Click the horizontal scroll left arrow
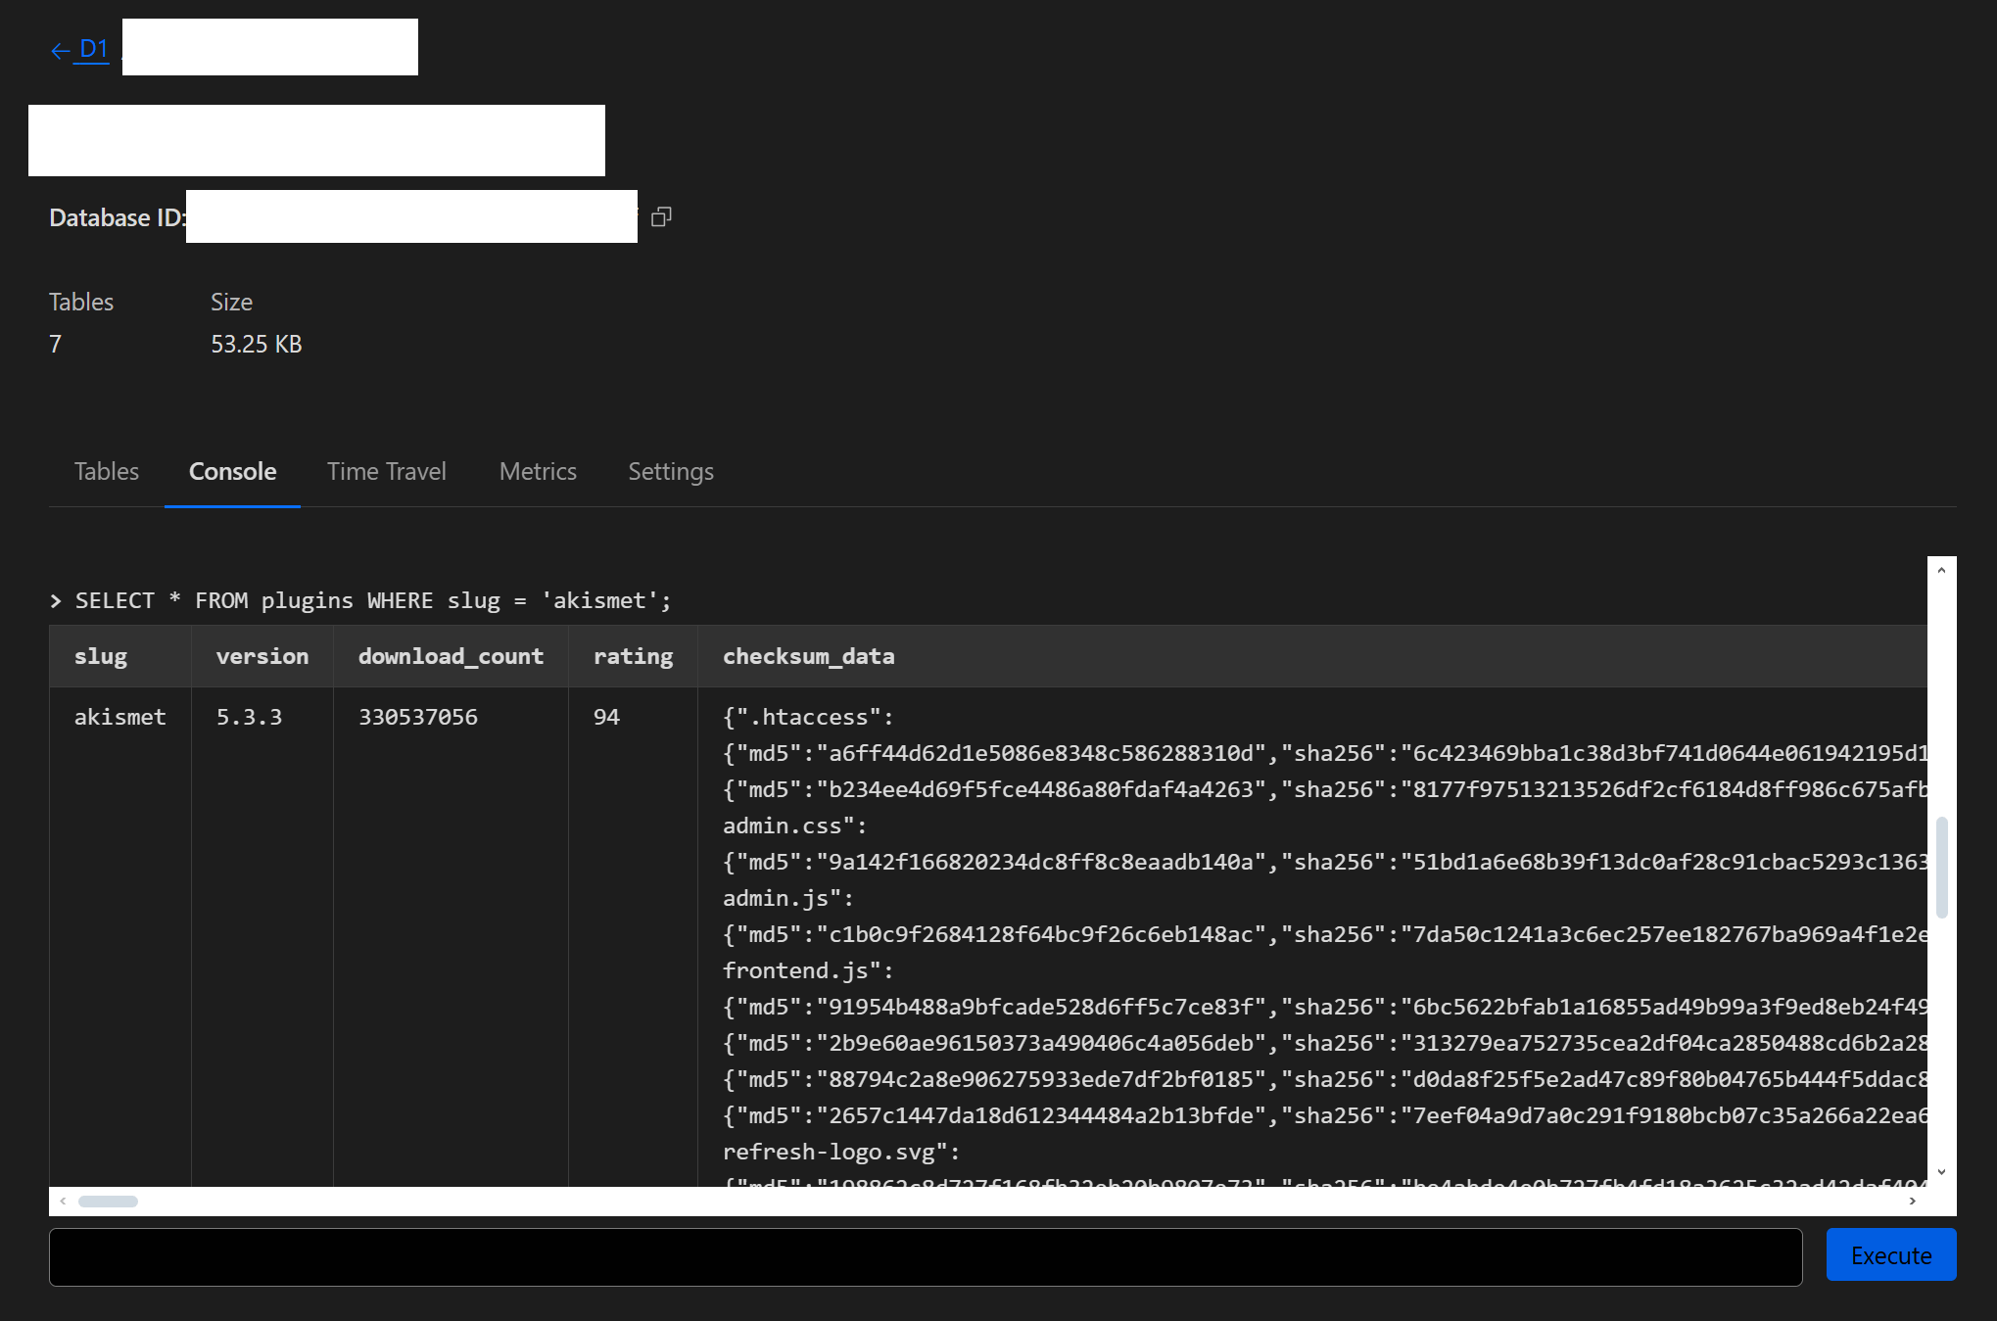1997x1321 pixels. tap(63, 1201)
